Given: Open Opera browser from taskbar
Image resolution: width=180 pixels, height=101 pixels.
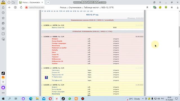Looking at the screenshot, I should pyautogui.click(x=50, y=98).
